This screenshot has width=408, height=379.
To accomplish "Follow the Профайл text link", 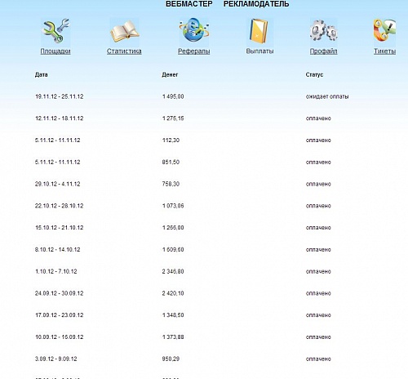I will [x=324, y=51].
